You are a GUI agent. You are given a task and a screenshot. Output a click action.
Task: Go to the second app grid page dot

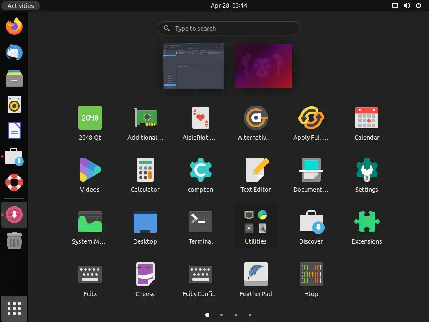pos(222,315)
